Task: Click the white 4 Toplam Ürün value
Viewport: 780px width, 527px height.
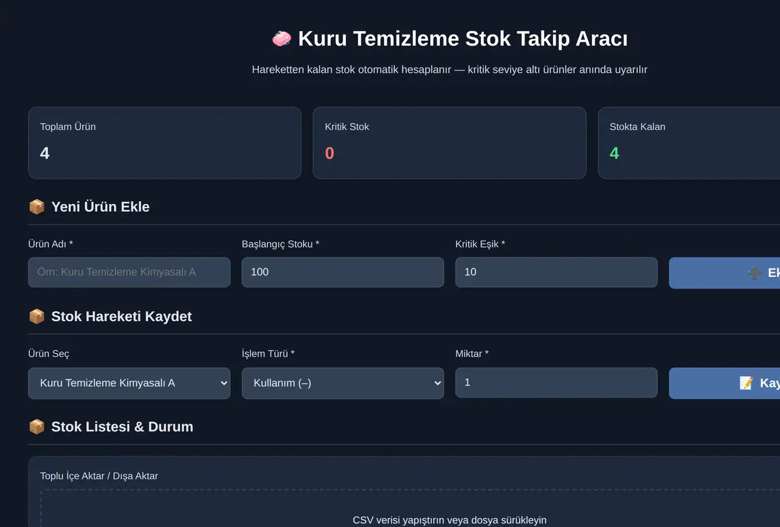Action: [x=45, y=153]
